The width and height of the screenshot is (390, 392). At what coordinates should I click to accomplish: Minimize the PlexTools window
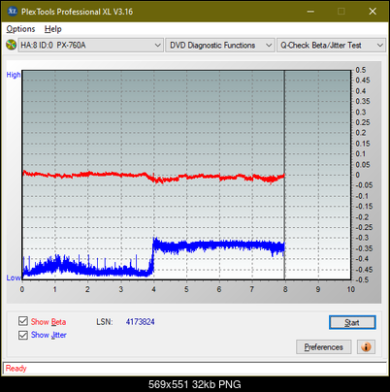pos(310,12)
